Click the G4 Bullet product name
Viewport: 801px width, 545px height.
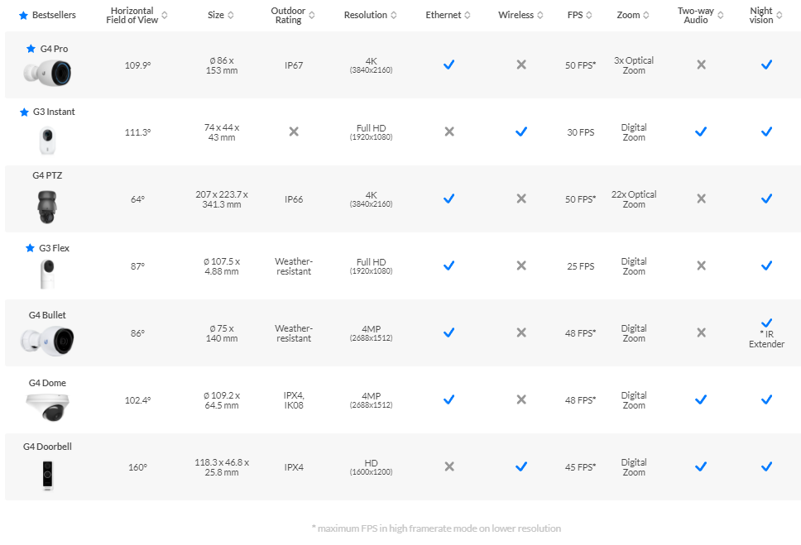[47, 315]
